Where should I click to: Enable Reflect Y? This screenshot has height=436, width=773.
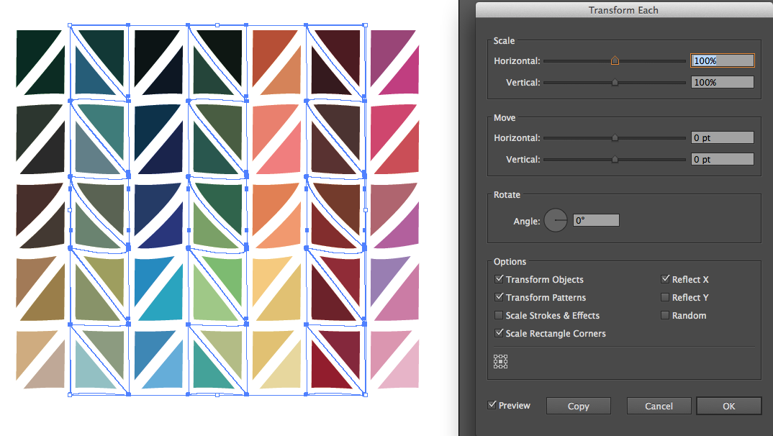point(665,297)
